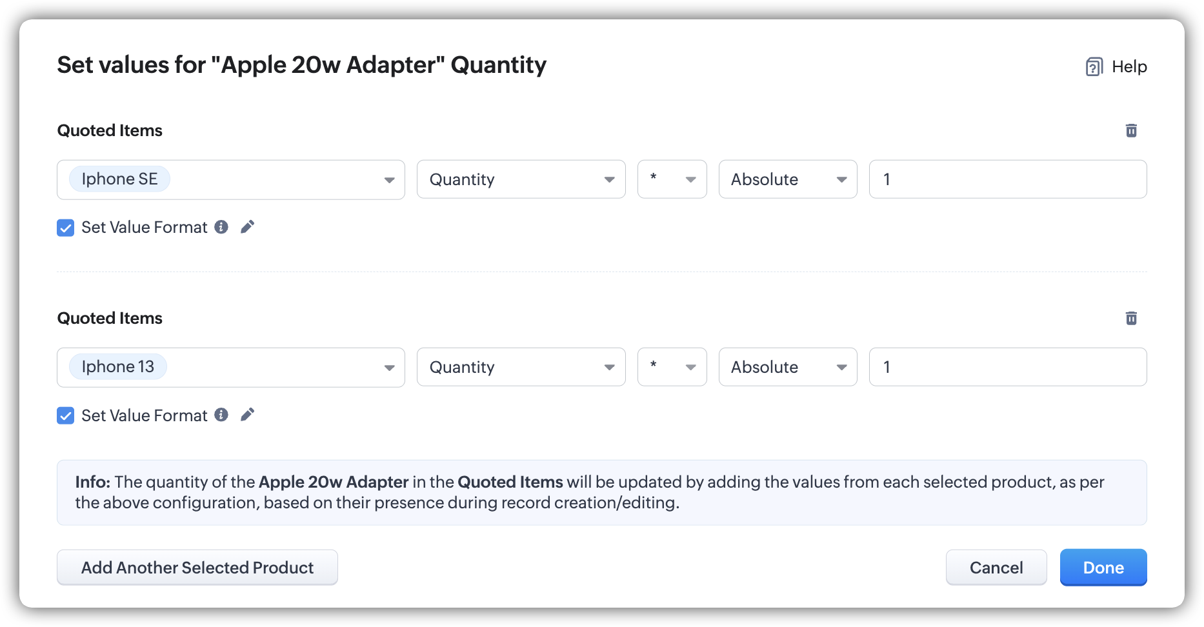Confirm with the Done button

(x=1103, y=568)
